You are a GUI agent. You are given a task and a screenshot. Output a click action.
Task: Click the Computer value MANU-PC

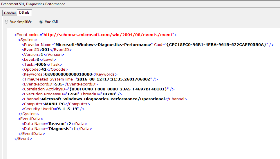click(55, 104)
